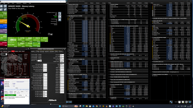Click the save results document icon beside the latency score
The width and height of the screenshot is (193, 108).
[60, 13]
